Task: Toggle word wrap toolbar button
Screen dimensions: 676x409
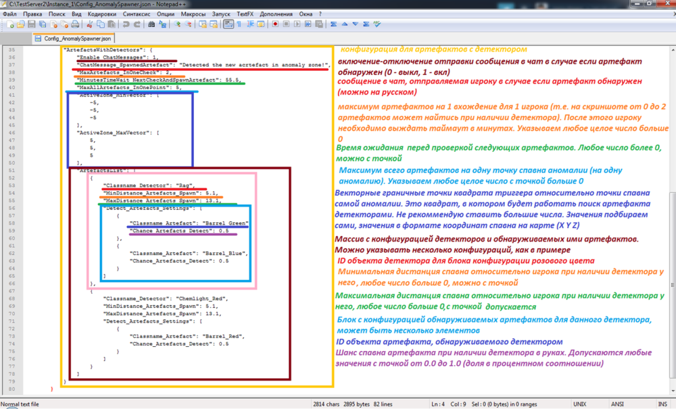Action: 228,24
